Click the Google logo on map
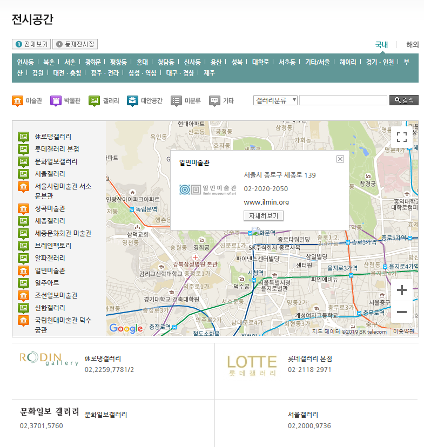 [126, 328]
